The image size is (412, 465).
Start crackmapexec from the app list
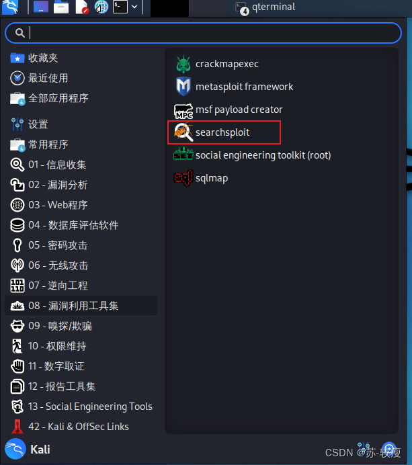216,64
